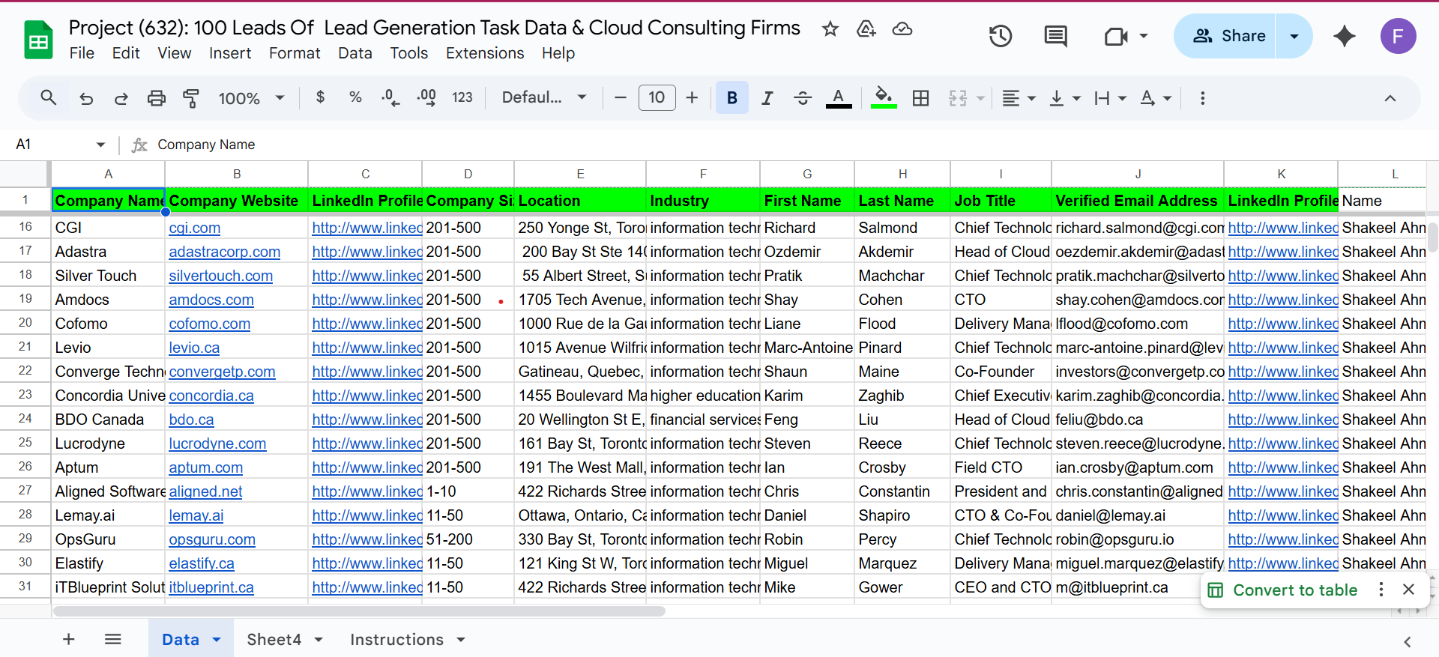Open the Format menu
Screen dimensions: 1439x657
point(295,53)
